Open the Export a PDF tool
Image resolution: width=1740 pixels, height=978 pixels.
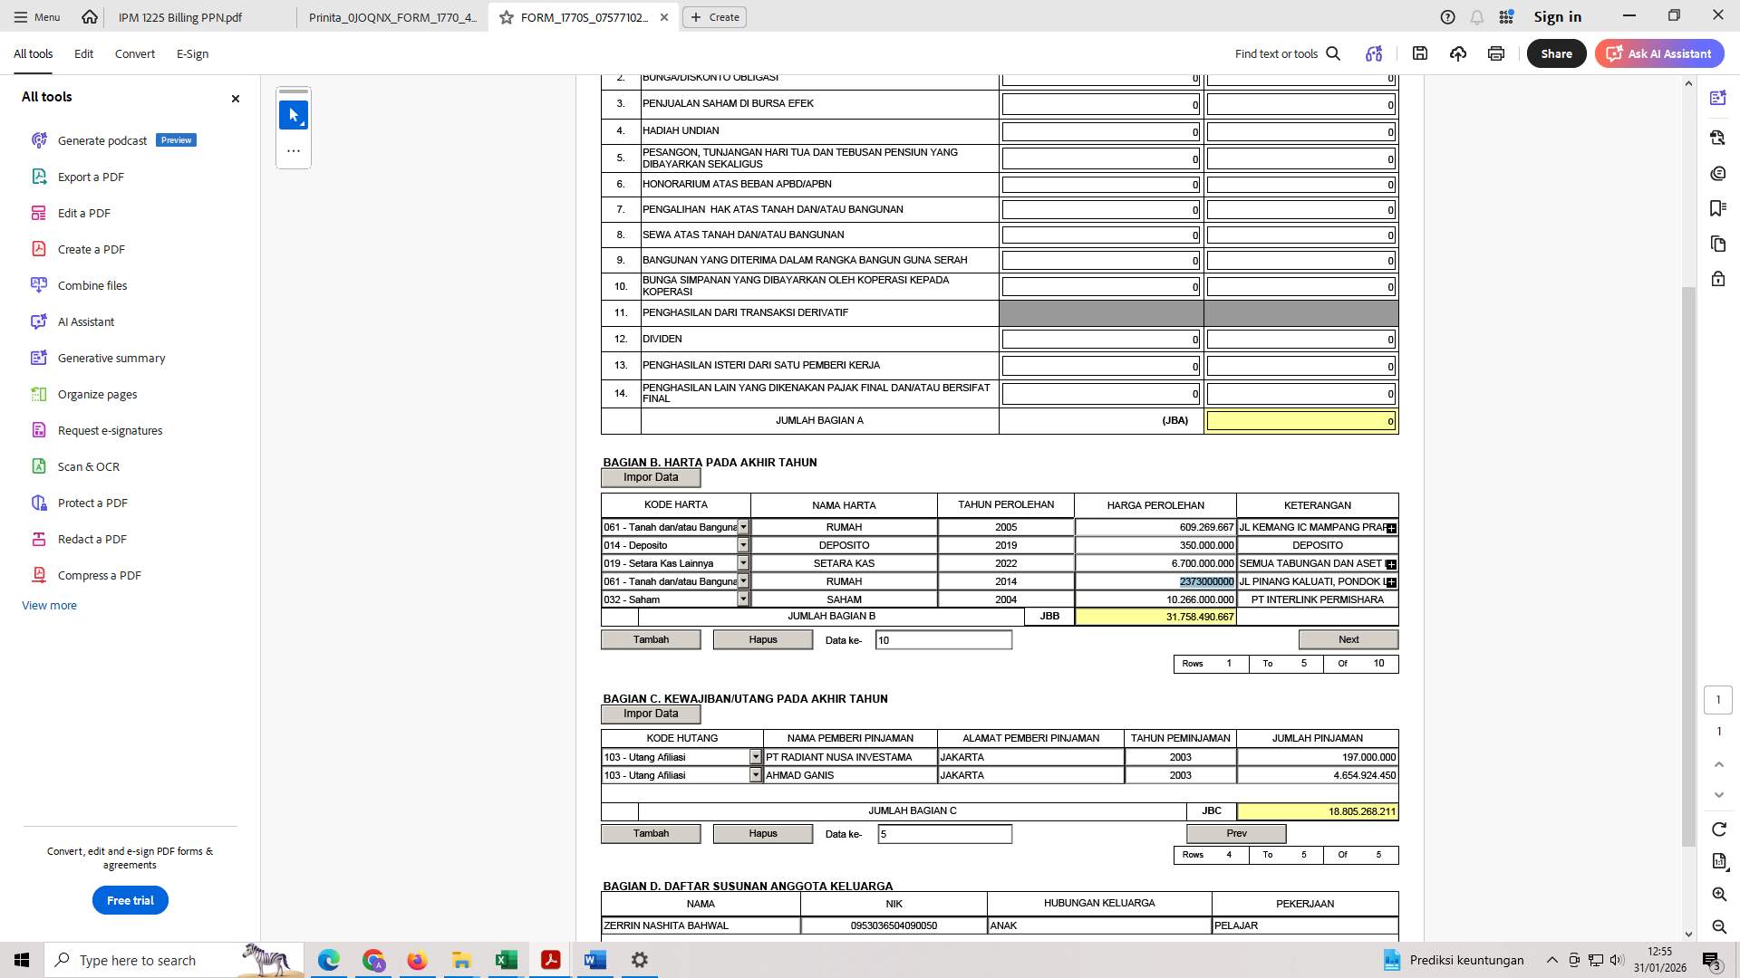91,177
